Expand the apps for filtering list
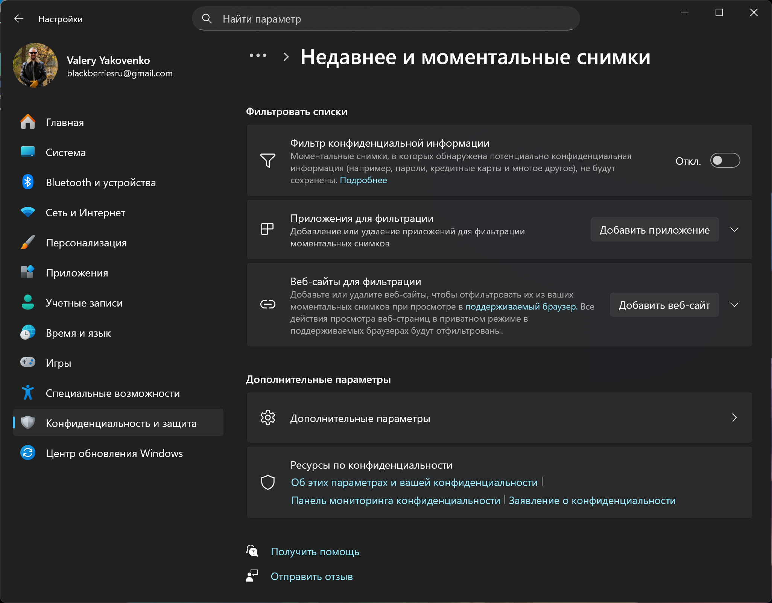Viewport: 772px width, 603px height. [x=734, y=230]
